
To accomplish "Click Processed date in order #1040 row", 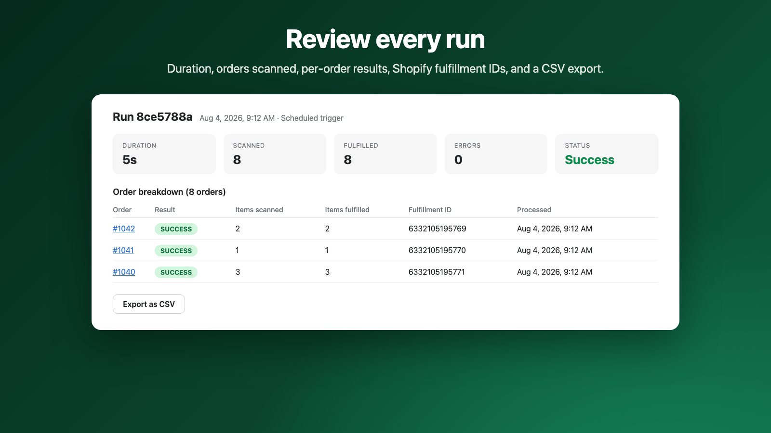I will click(555, 272).
